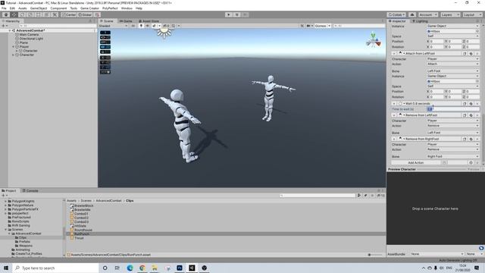Toggle scene grid visibility
Screen dimensions: 485x273
pos(174,26)
